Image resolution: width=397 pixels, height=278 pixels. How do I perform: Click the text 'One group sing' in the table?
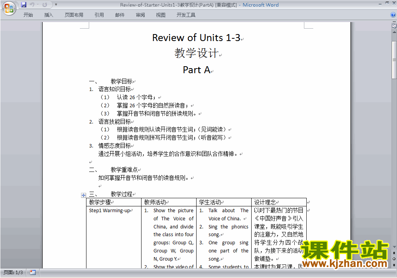coord(228,243)
